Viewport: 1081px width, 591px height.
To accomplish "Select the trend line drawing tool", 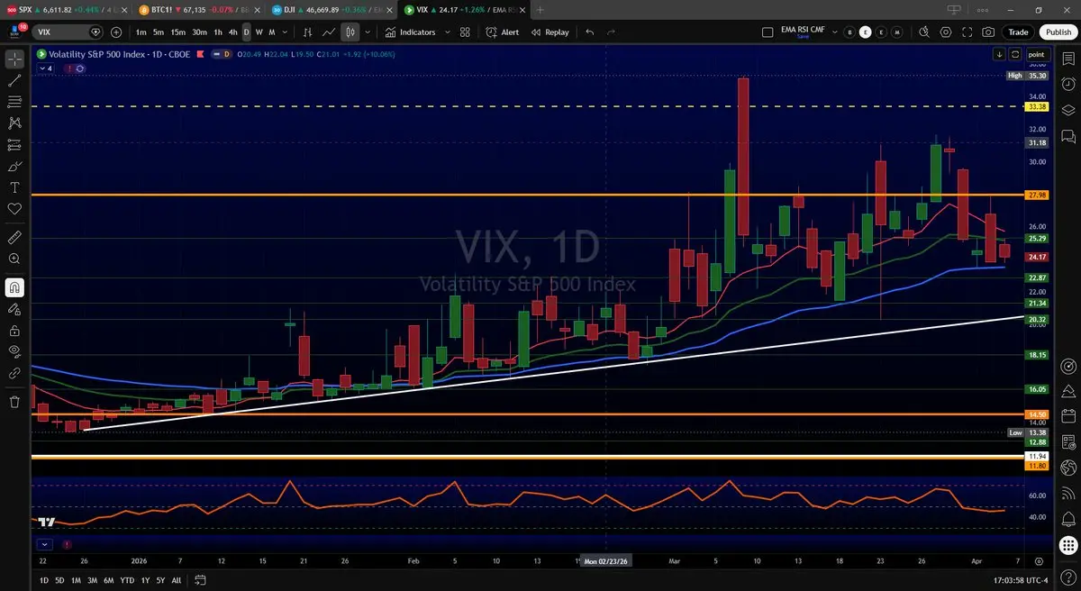I will (x=14, y=80).
